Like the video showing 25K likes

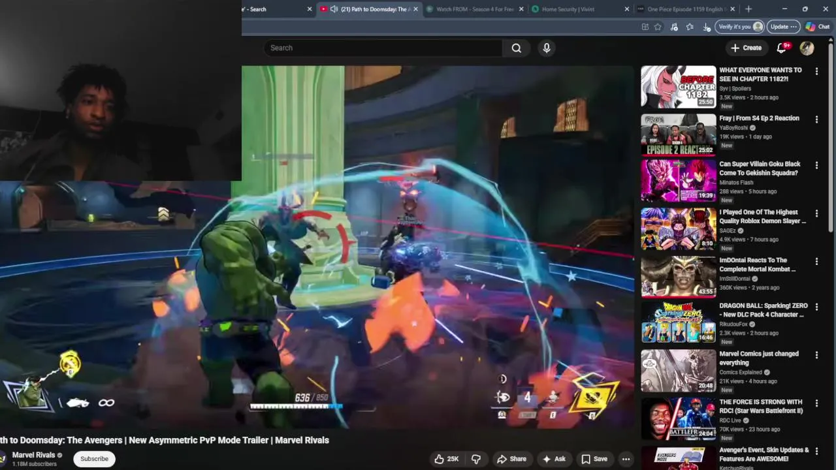447,459
